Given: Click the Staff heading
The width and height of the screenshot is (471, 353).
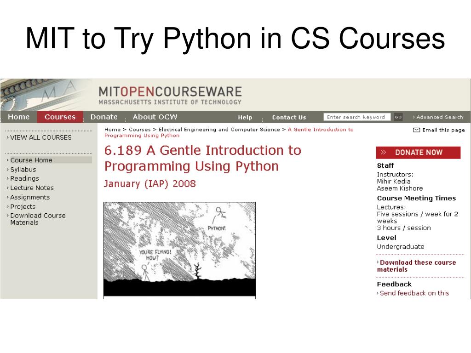Looking at the screenshot, I should pos(385,165).
